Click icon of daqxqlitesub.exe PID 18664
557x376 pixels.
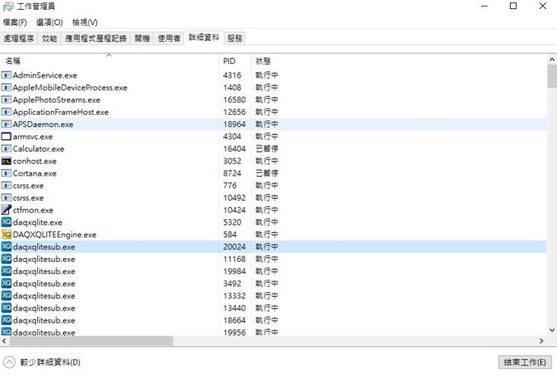(x=6, y=320)
